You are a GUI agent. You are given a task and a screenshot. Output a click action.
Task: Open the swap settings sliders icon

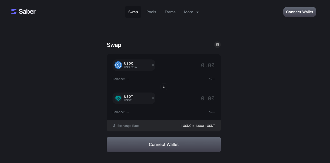coord(217,45)
